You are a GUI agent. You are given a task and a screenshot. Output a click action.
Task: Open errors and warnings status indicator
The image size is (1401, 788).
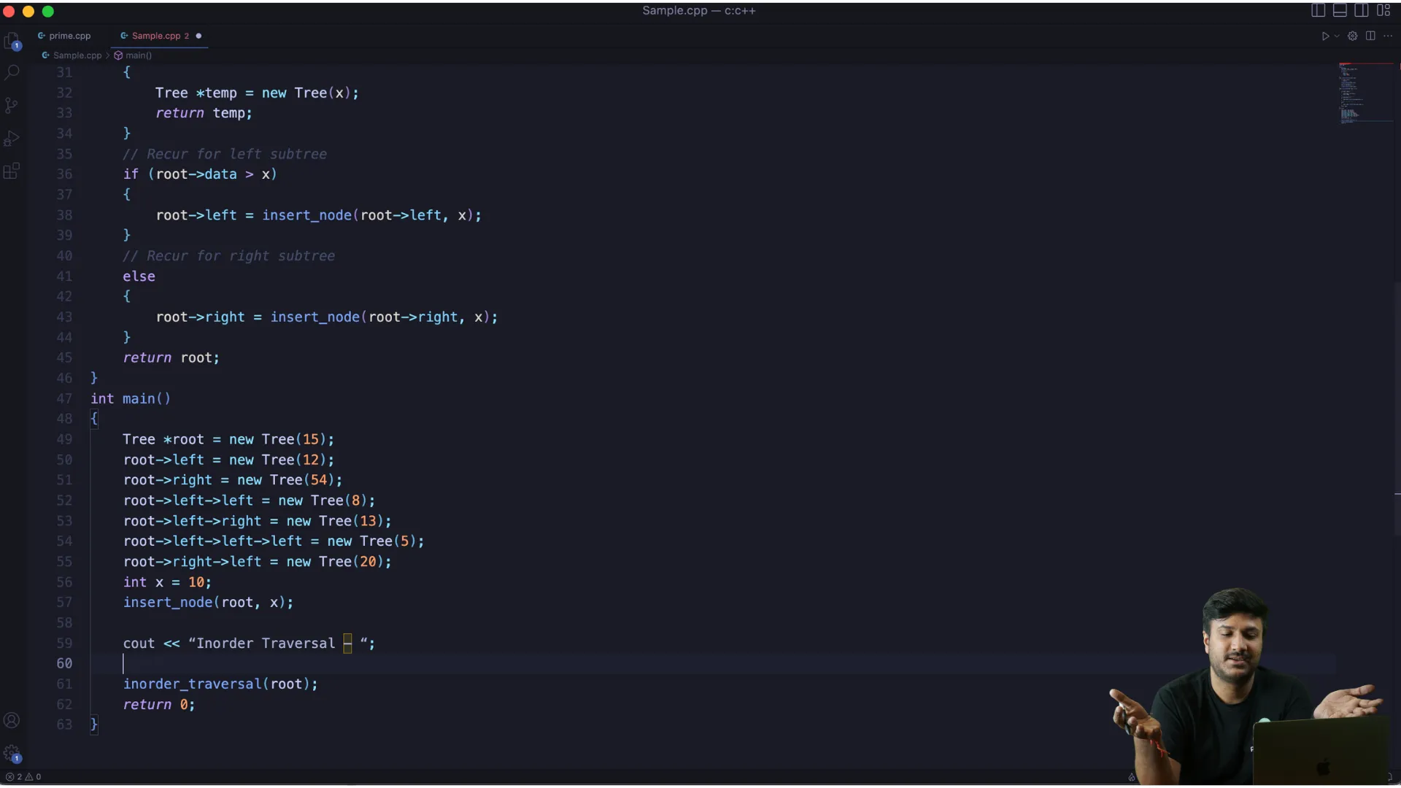click(23, 777)
